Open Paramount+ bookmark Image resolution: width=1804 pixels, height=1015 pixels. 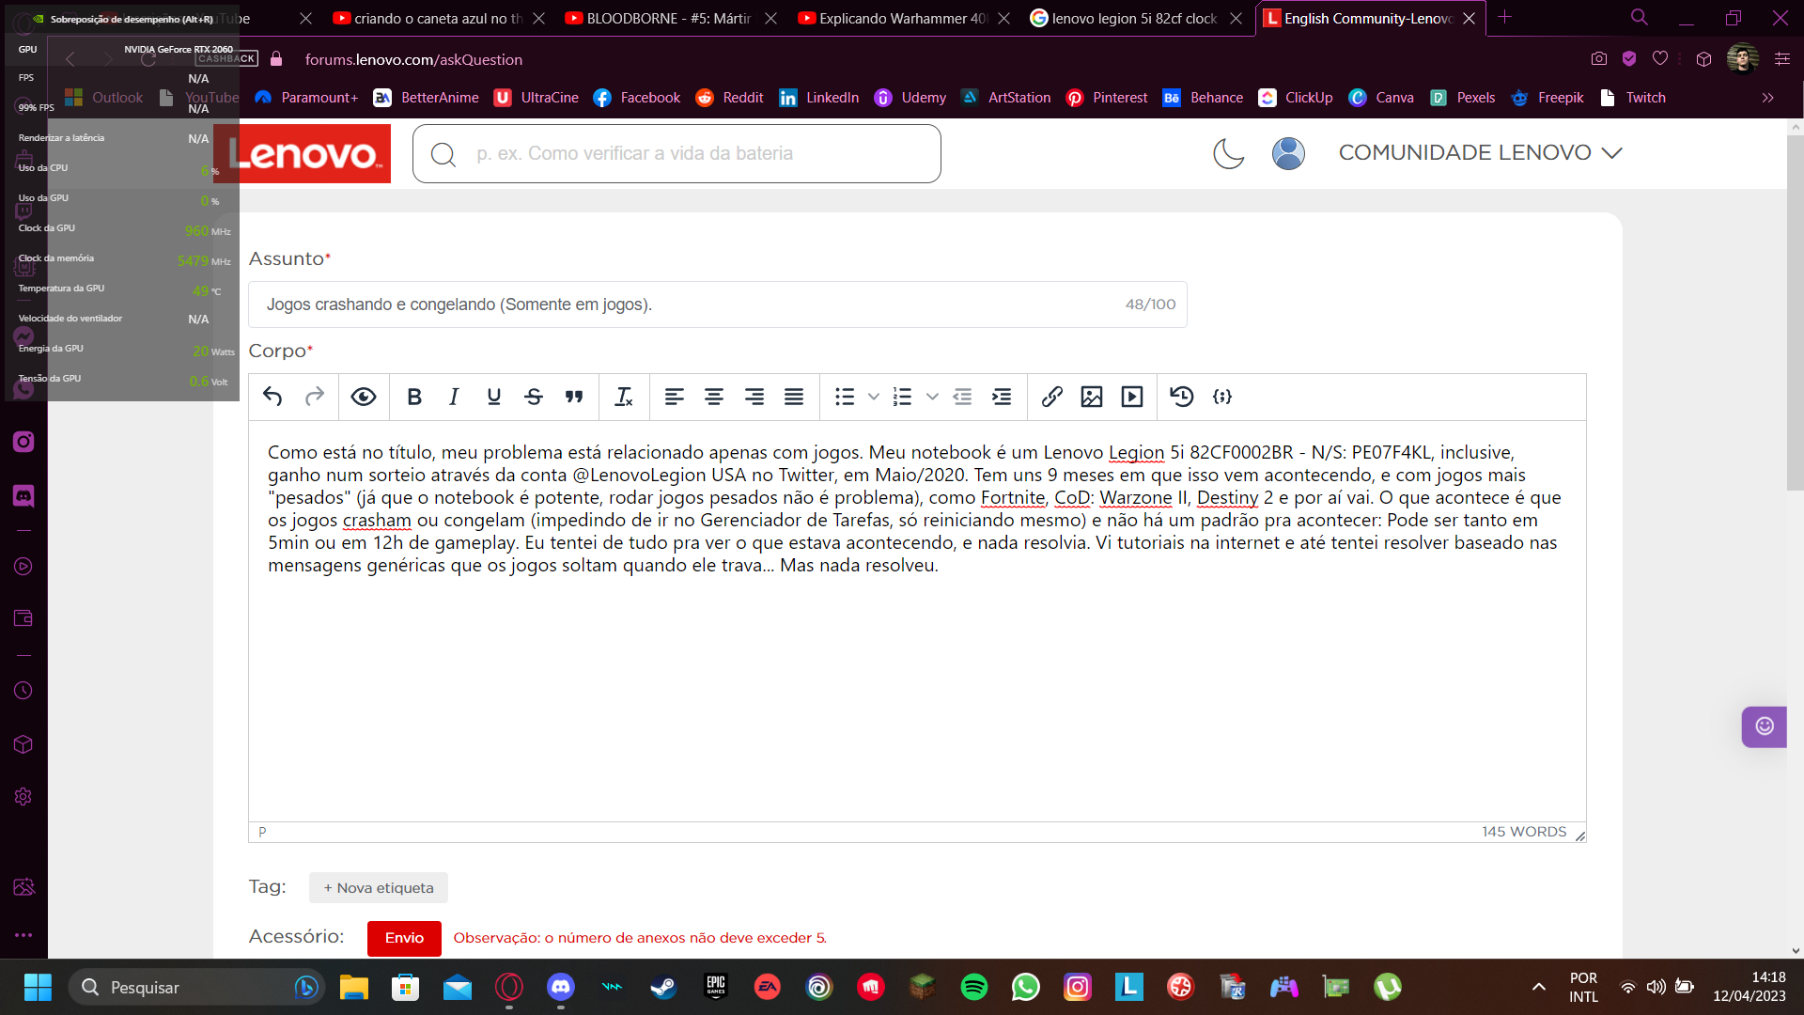[x=306, y=98]
